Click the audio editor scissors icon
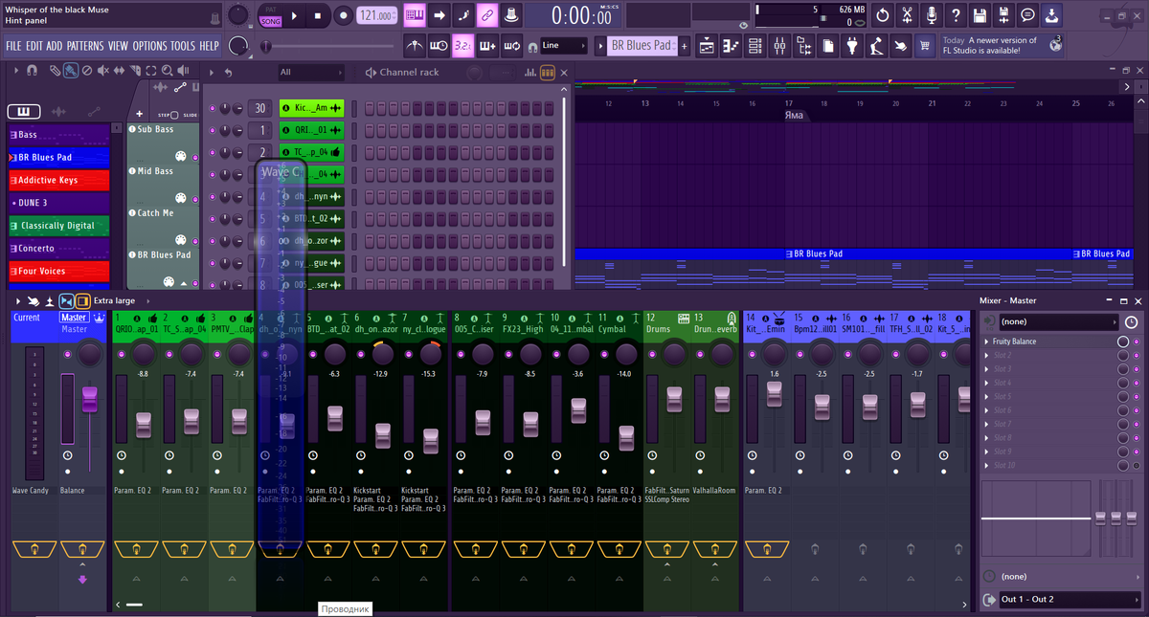The image size is (1149, 617). click(908, 15)
